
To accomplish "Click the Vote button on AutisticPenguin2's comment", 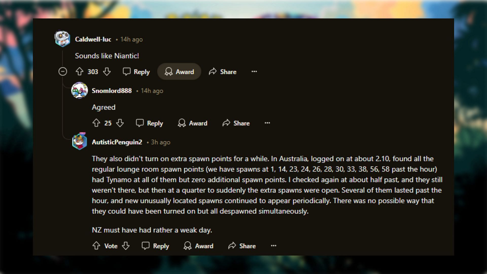I will click(x=110, y=246).
